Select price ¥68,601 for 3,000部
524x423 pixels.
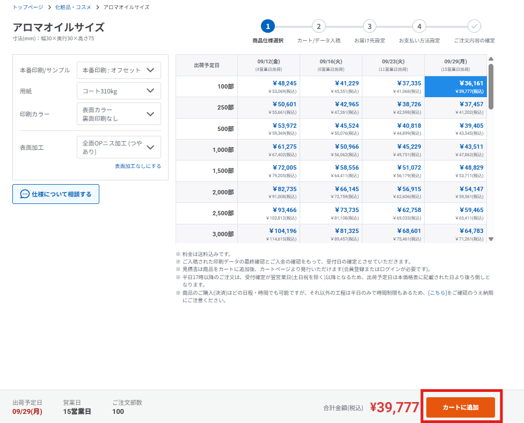pyautogui.click(x=394, y=234)
